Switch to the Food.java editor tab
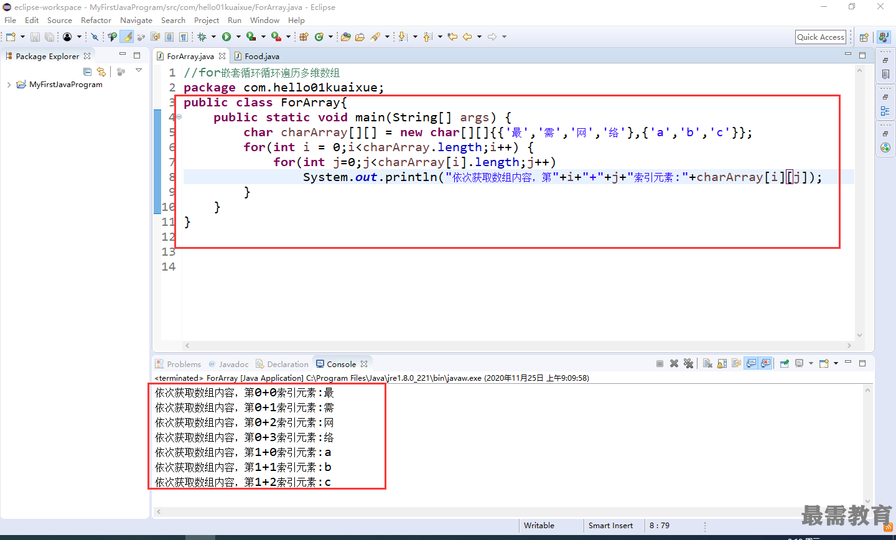 [257, 56]
